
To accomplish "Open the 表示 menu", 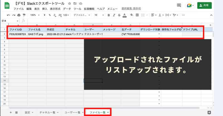I will (x=37, y=9).
